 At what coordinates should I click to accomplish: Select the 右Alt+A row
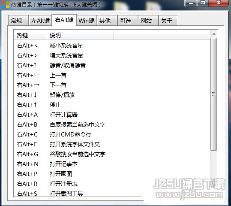112,115
